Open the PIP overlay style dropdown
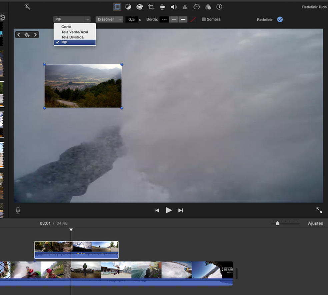The height and width of the screenshot is (295, 328). coord(72,19)
